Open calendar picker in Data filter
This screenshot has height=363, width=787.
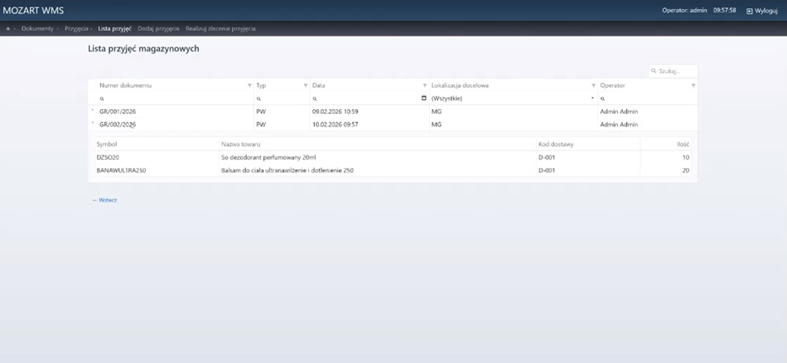424,98
